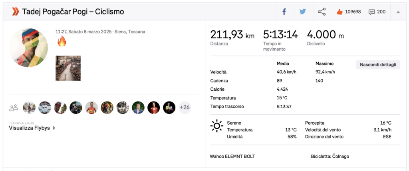Show the +26 additional athletes
The height and width of the screenshot is (171, 409).
coord(185,107)
